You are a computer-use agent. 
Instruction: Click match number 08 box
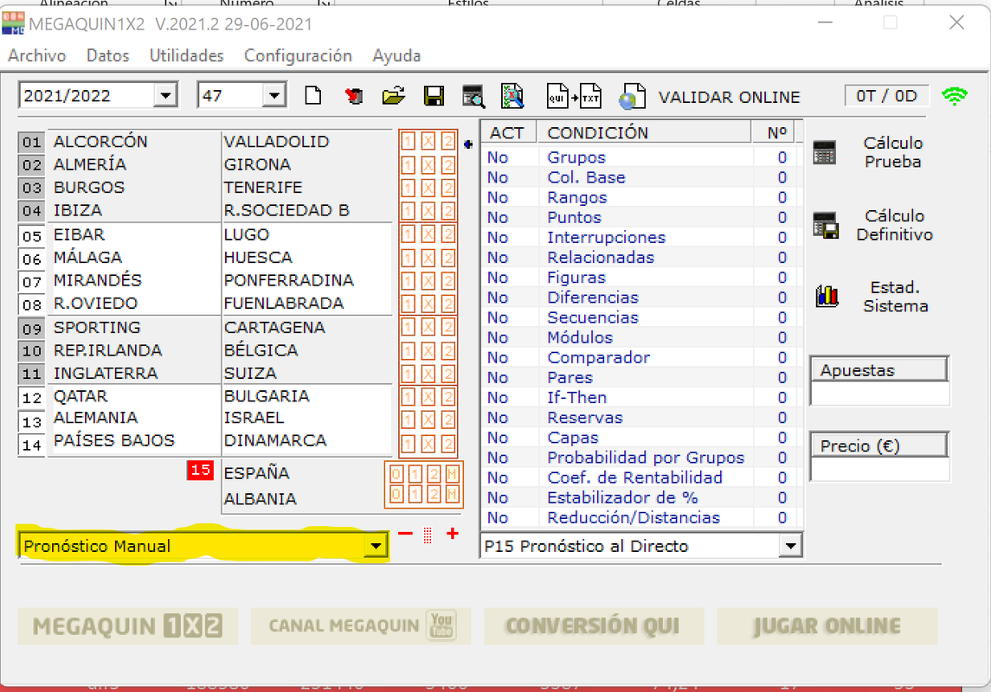tap(32, 305)
